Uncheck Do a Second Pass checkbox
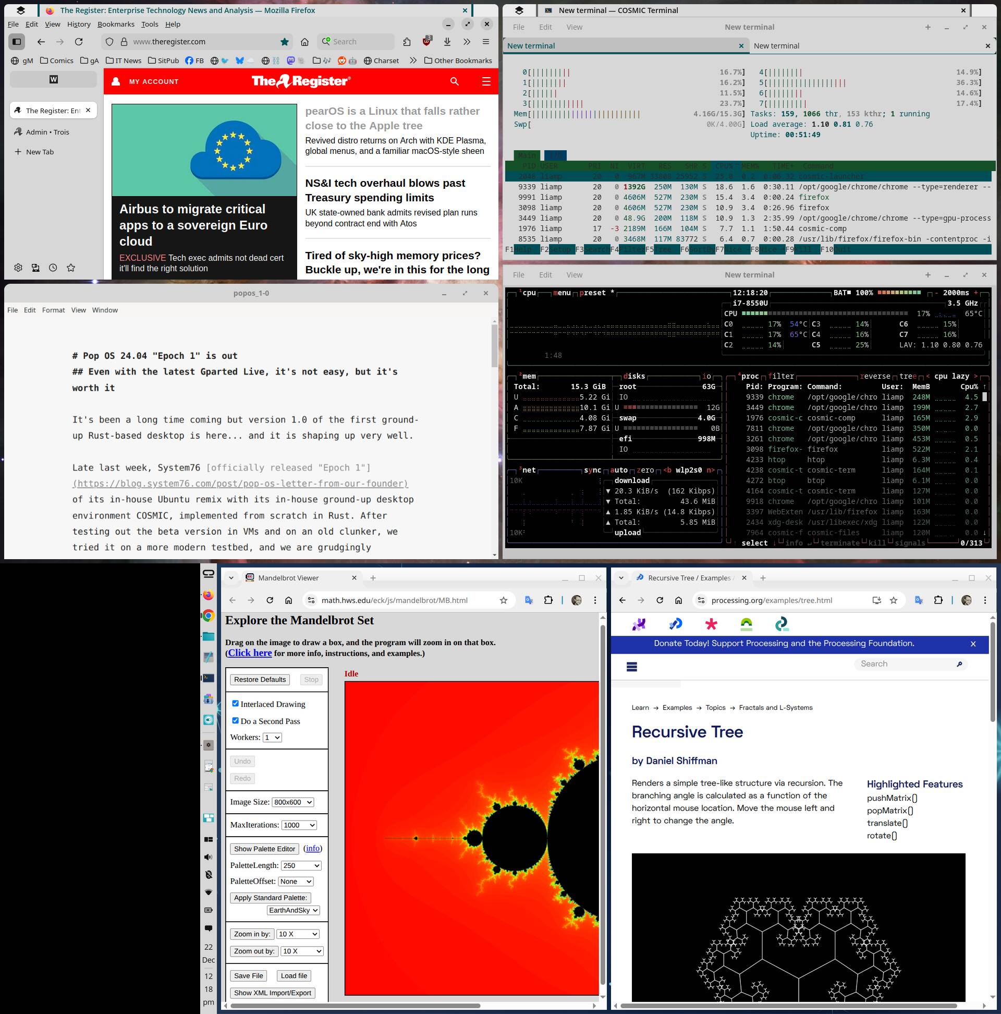Image resolution: width=1001 pixels, height=1014 pixels. (x=236, y=721)
